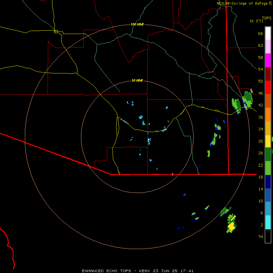Click the cyan legend swatch

point(268,222)
